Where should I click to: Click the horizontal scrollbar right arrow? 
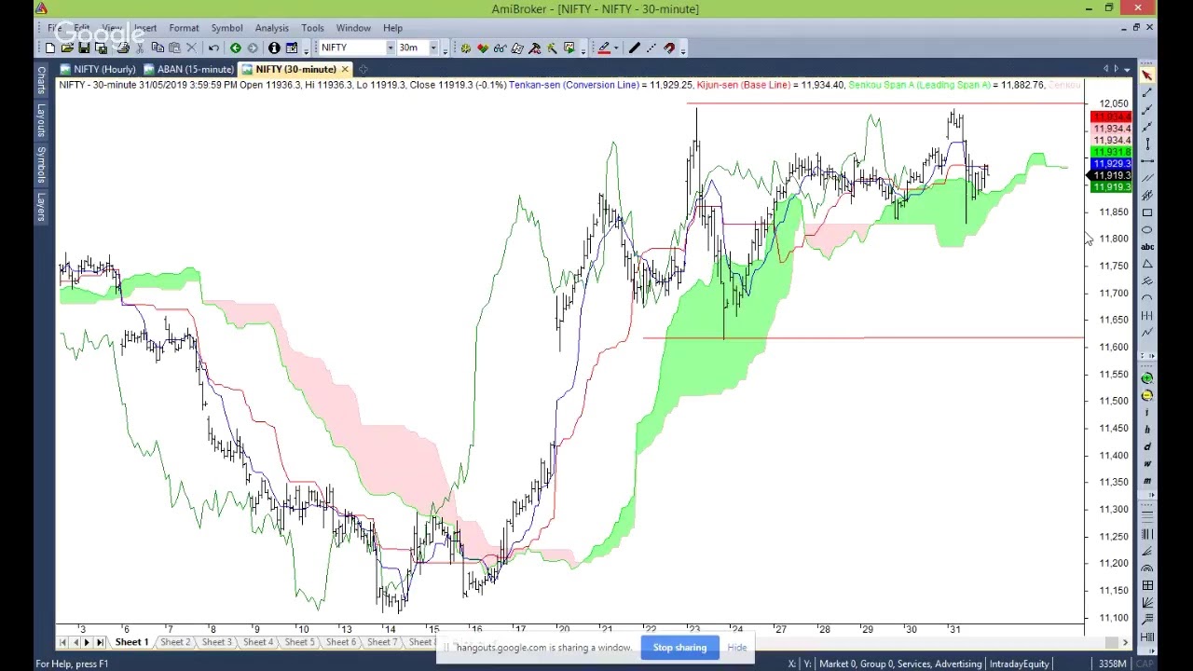coord(1126,642)
